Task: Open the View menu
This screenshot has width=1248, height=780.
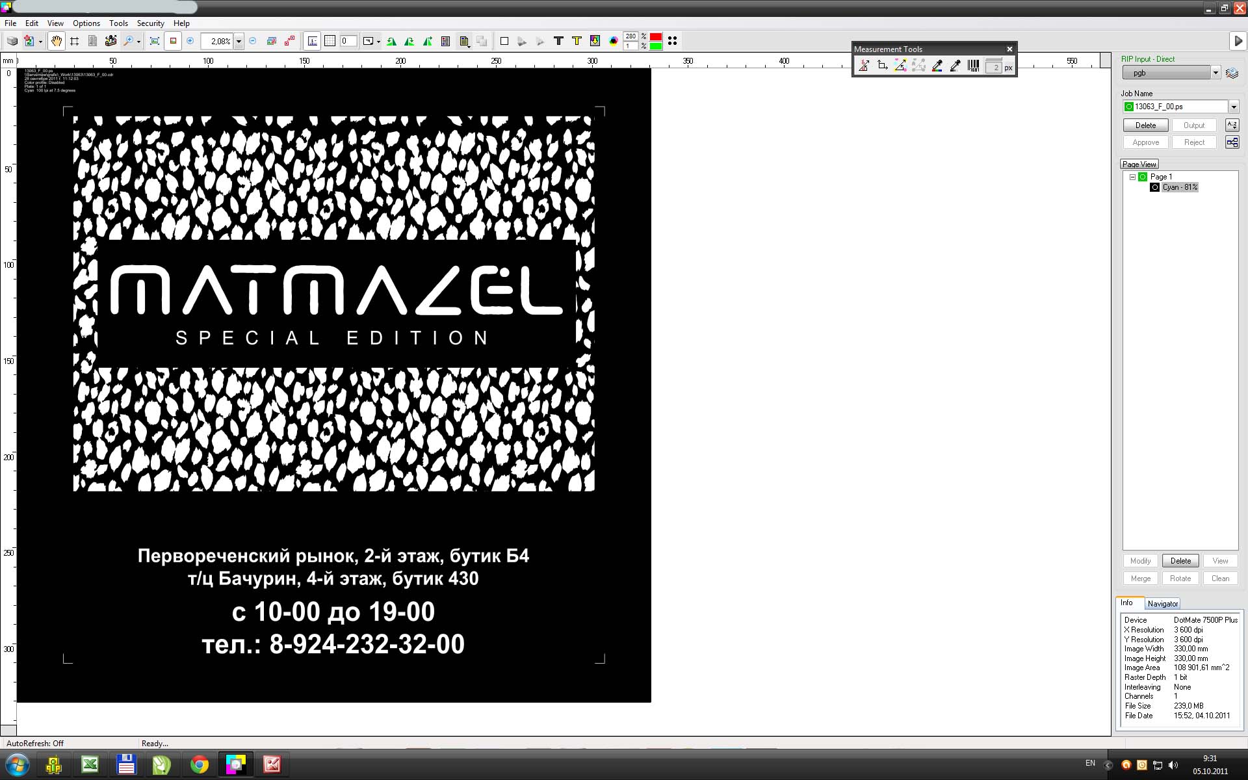Action: [x=55, y=23]
